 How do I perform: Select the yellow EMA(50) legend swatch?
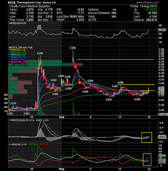pyautogui.click(x=10, y=50)
